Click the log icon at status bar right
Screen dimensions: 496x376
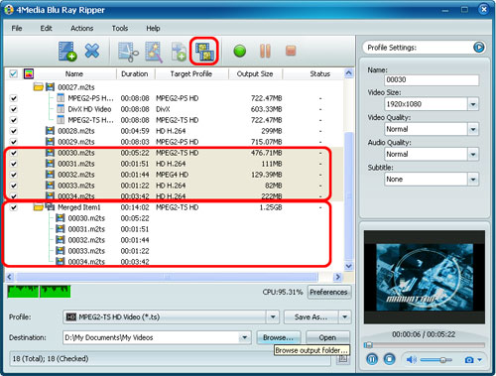point(343,359)
